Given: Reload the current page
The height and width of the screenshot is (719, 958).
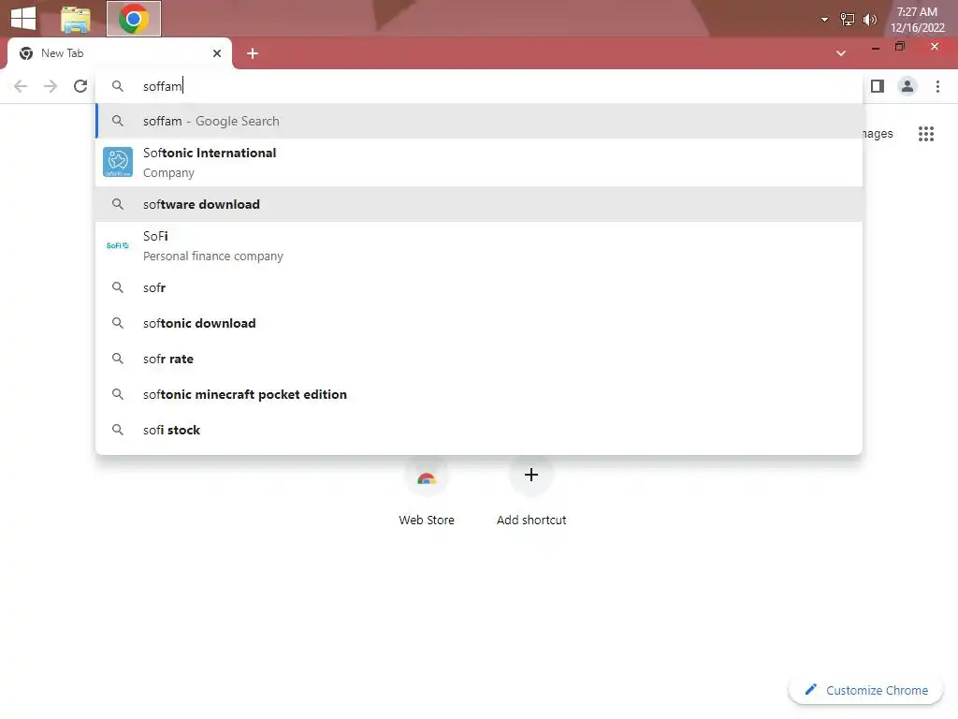Looking at the screenshot, I should tap(80, 86).
